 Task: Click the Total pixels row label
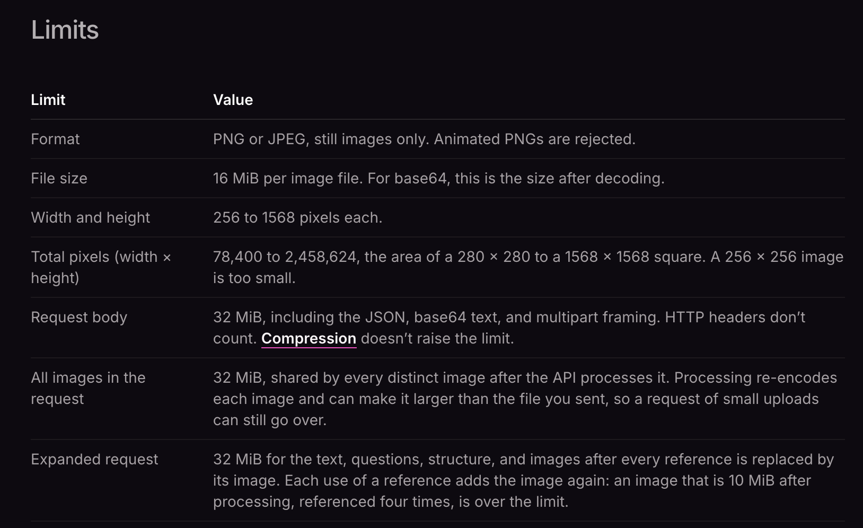(101, 267)
